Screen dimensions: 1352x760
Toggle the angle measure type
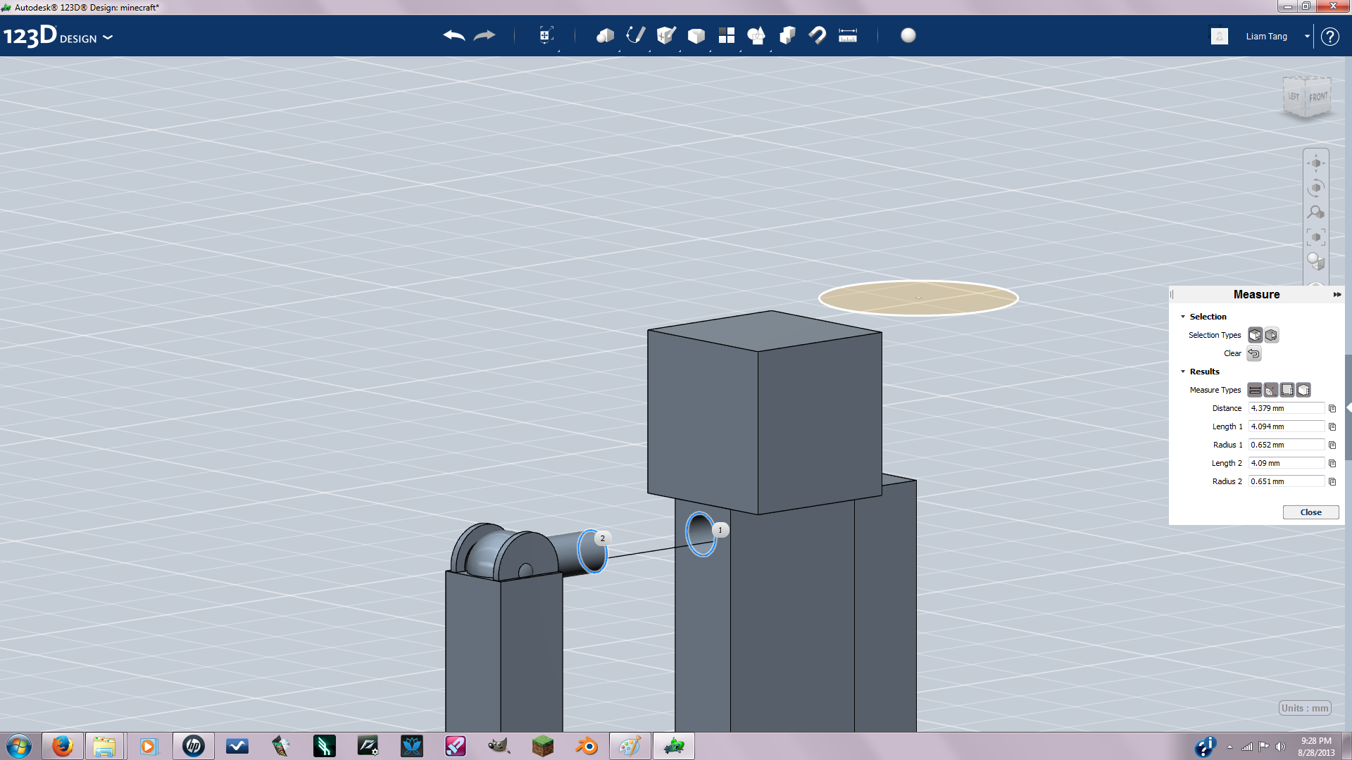coord(1271,390)
